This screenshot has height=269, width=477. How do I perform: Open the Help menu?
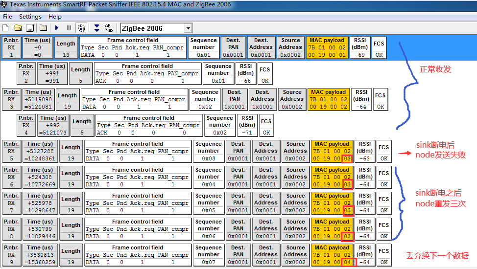point(55,17)
